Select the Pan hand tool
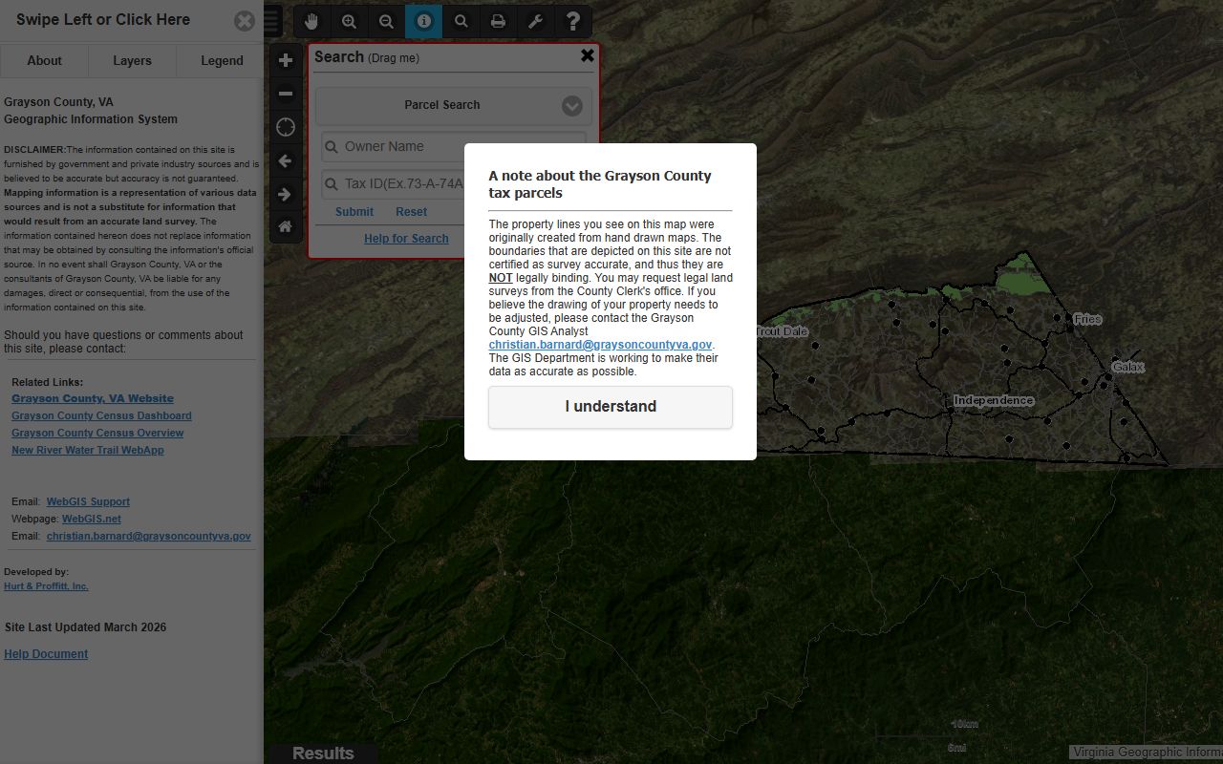Screen dimensions: 1223x764 tap(312, 21)
